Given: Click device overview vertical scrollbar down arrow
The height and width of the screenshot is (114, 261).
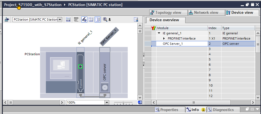Looking at the screenshot, I should coord(258,98).
